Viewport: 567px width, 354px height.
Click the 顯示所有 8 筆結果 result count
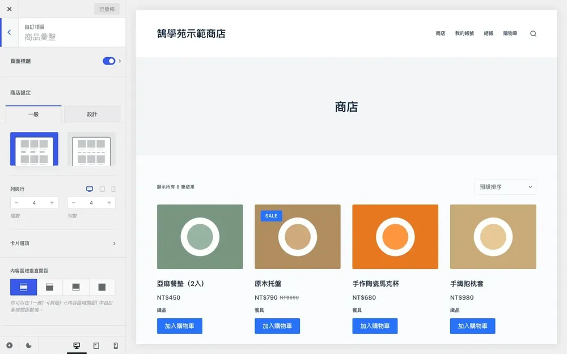coord(176,187)
